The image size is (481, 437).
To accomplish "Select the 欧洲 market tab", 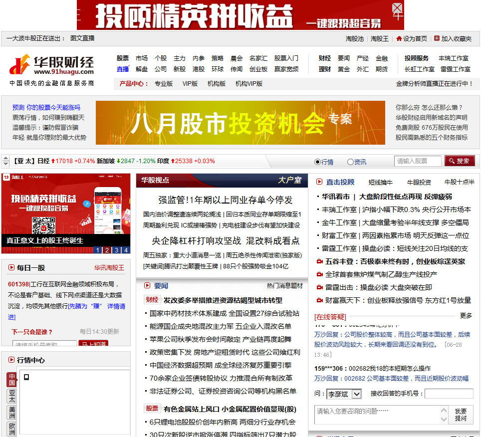I will pyautogui.click(x=11, y=429).
